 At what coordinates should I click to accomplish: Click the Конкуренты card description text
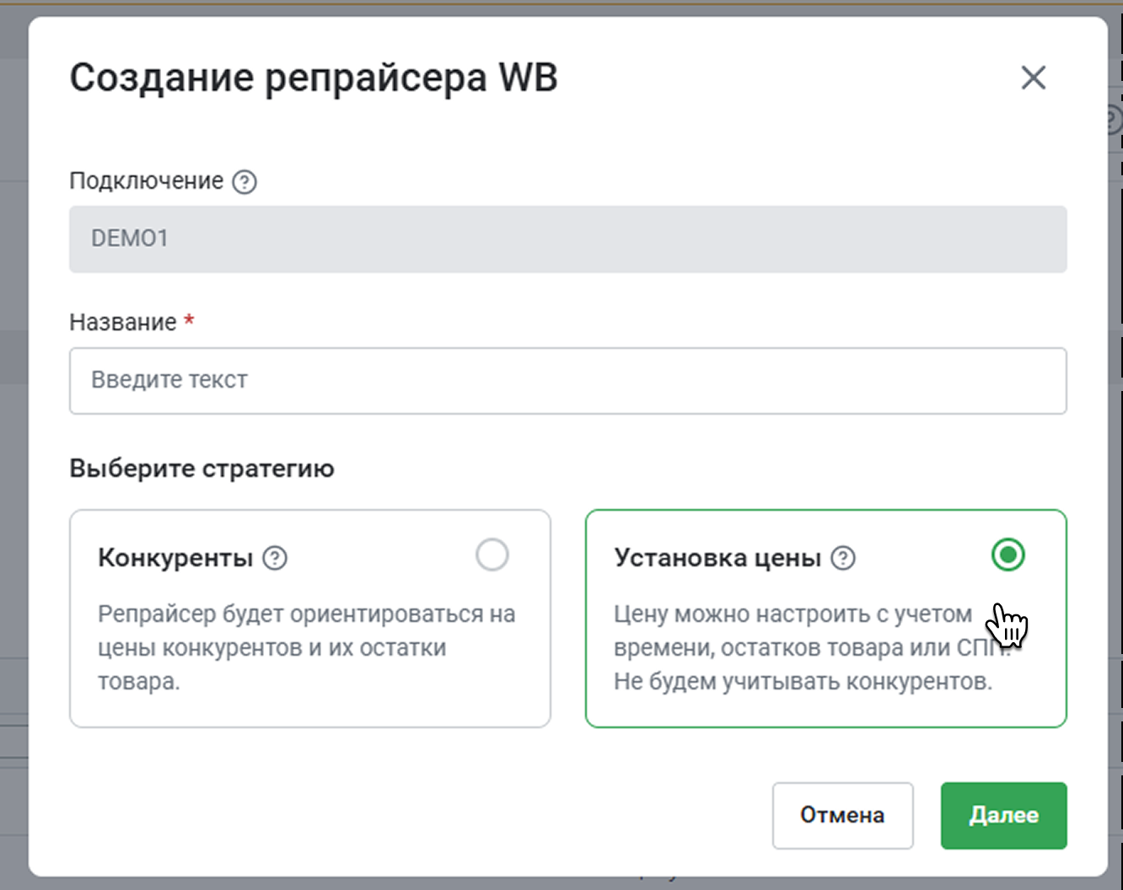coord(307,647)
